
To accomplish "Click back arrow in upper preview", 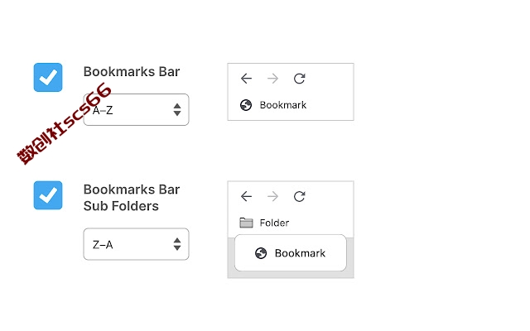I will click(x=246, y=79).
